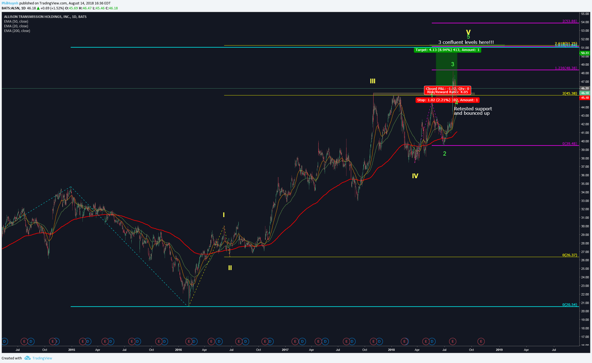Select the yellow wave III label
This screenshot has height=363, width=592.
click(x=372, y=81)
